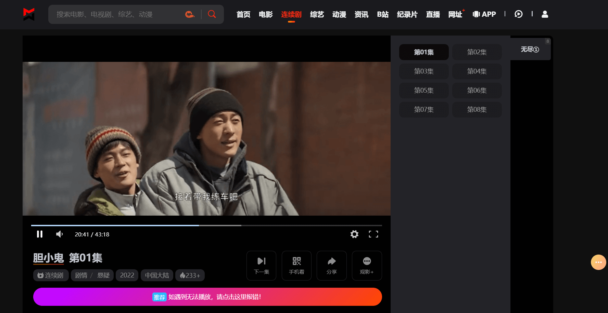Mute the video volume
The height and width of the screenshot is (313, 608).
[59, 234]
